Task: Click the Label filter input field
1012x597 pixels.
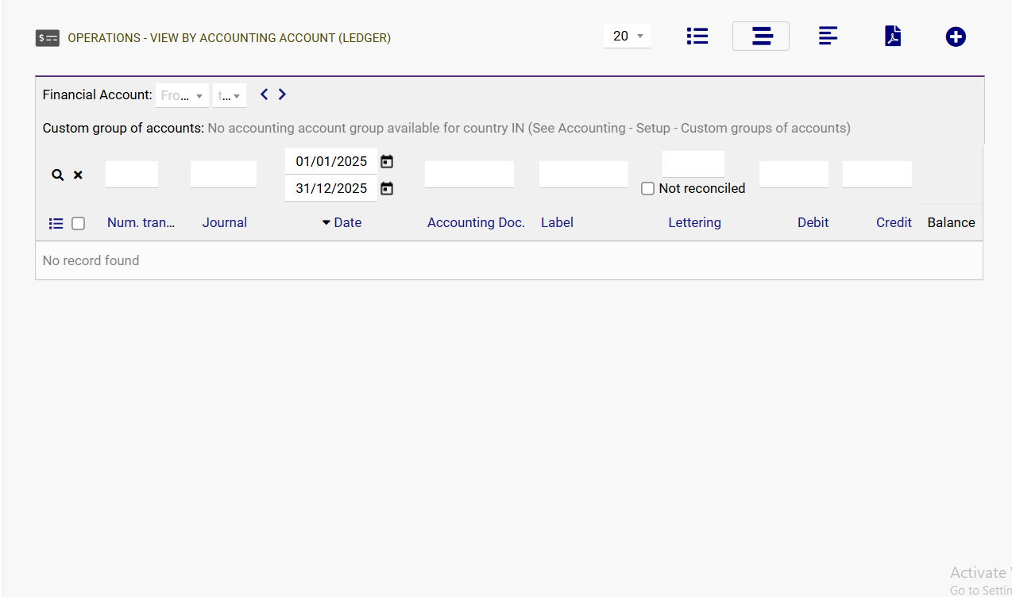Action: (x=583, y=175)
